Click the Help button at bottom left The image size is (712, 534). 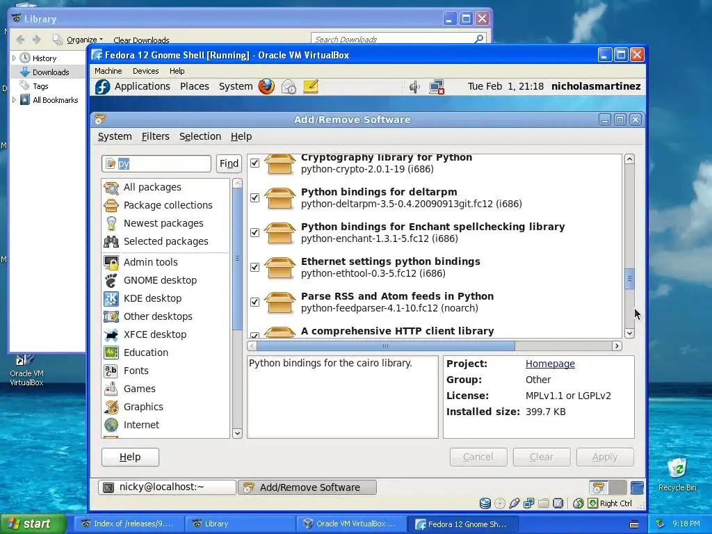pyautogui.click(x=130, y=457)
